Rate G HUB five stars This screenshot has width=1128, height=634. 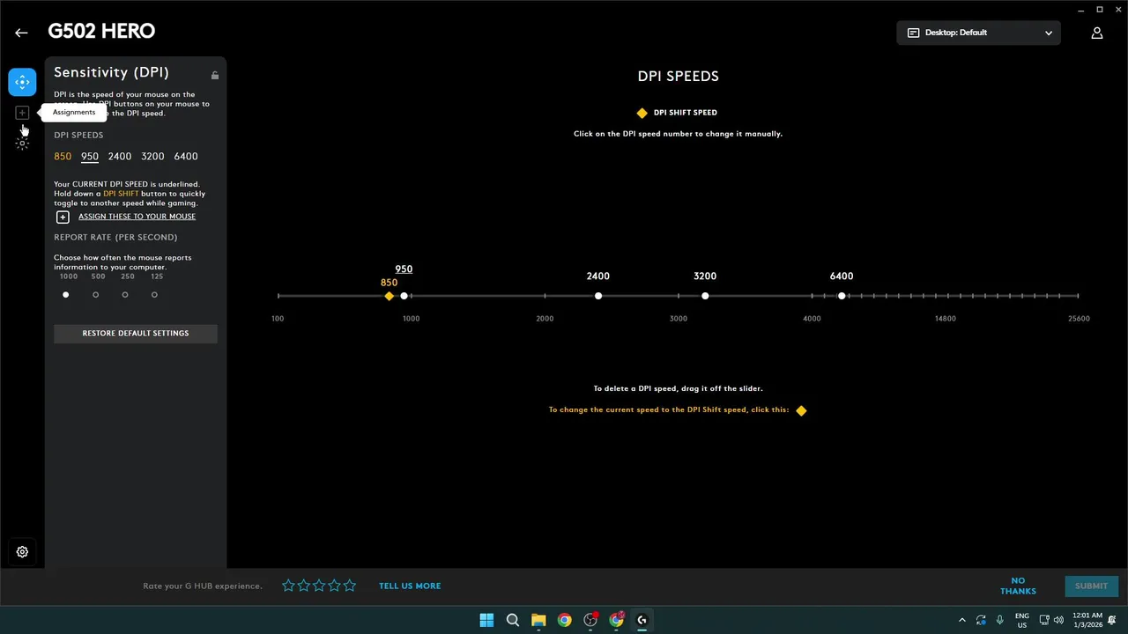(350, 586)
